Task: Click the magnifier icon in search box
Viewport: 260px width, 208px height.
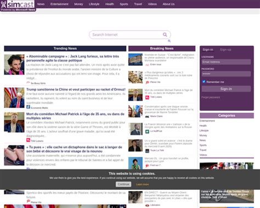Action: click(165, 35)
